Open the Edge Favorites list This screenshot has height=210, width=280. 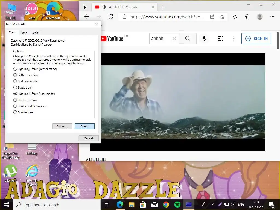click(235, 17)
